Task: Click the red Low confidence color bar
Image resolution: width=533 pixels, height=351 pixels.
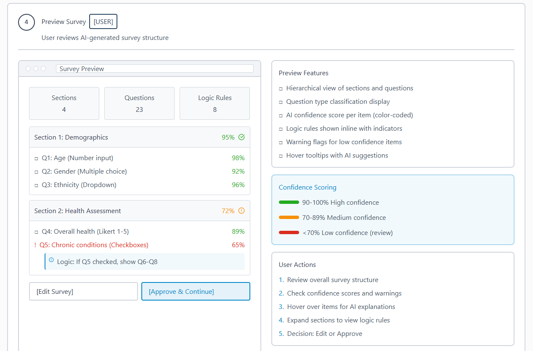Action: 289,232
